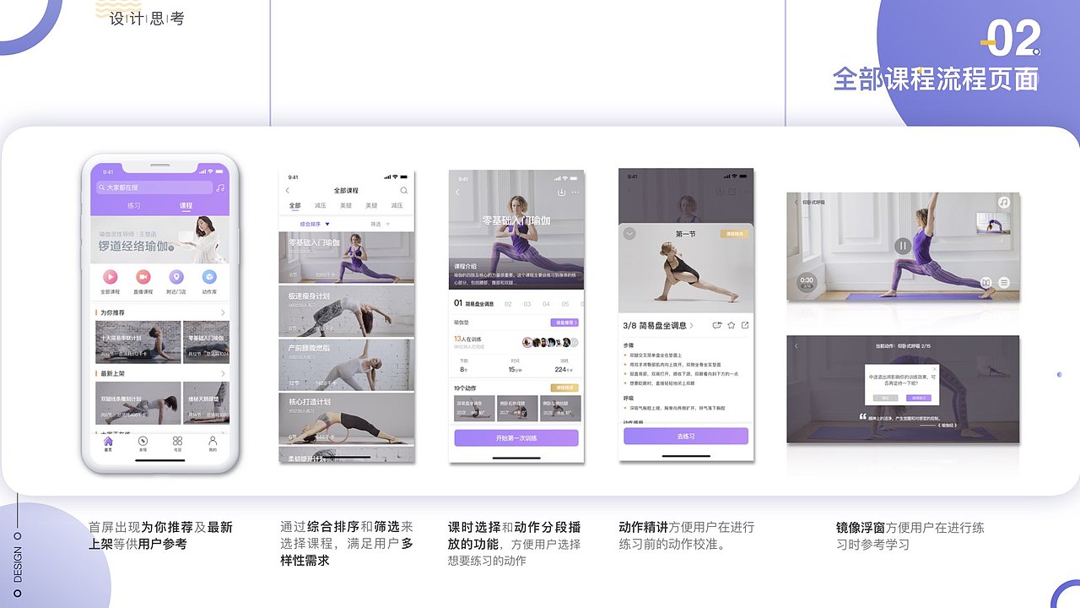Tap the 开始第一次训练 button
This screenshot has height=608, width=1080.
516,438
